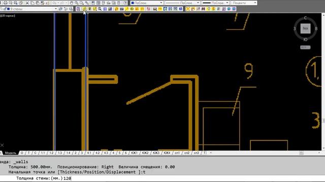The width and height of the screenshot is (325, 182).
Task: Open layout tab '6'
Action: click(x=125, y=153)
